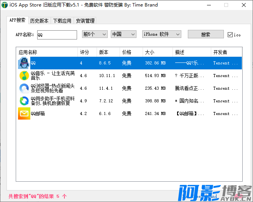Image resolution: width=253 pixels, height=202 pixels.
Task: Switch to the 历史版本 tab
Action: [39, 21]
